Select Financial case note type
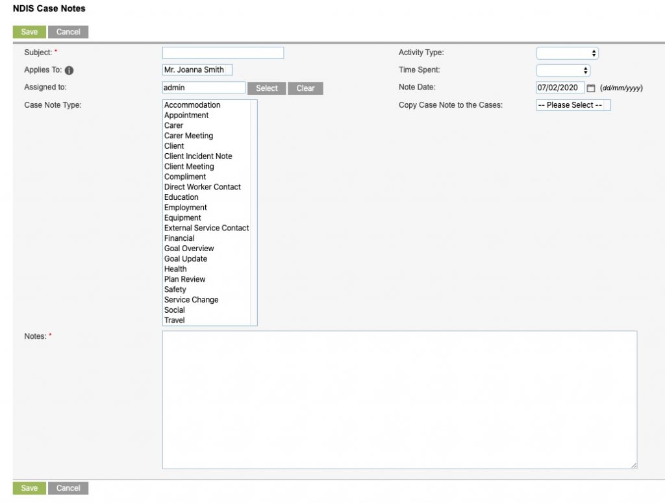This screenshot has height=503, width=665. pos(207,238)
